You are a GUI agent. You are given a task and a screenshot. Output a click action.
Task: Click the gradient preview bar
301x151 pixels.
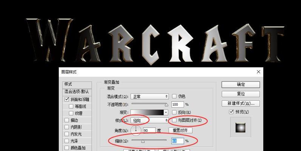pos(147,112)
